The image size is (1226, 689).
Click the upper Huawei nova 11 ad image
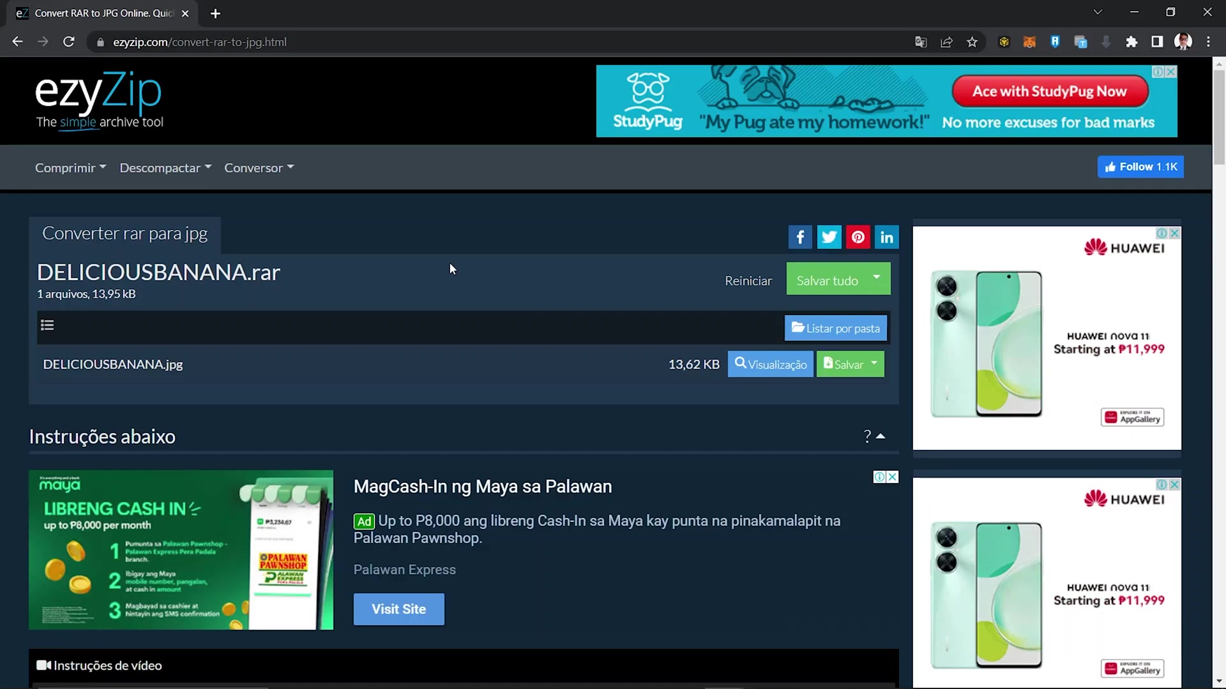[x=1047, y=338]
